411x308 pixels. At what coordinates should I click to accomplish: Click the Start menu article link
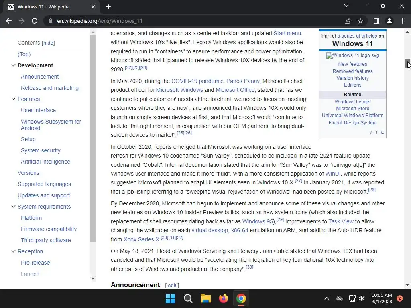pyautogui.click(x=287, y=34)
